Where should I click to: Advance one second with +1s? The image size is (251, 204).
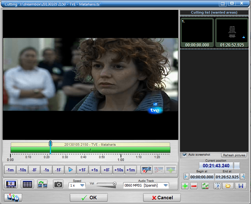tap(95, 170)
